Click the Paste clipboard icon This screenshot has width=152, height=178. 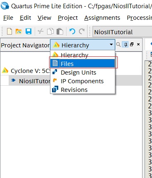coord(60,31)
